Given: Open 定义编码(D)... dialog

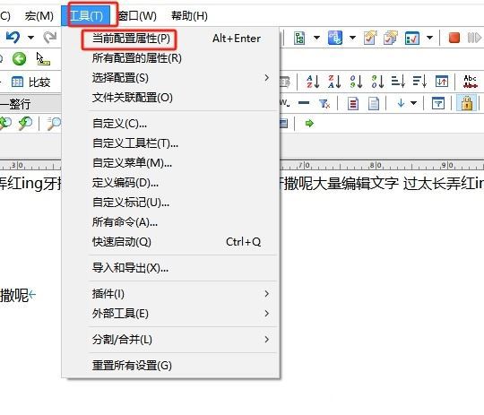Looking at the screenshot, I should [170, 183].
